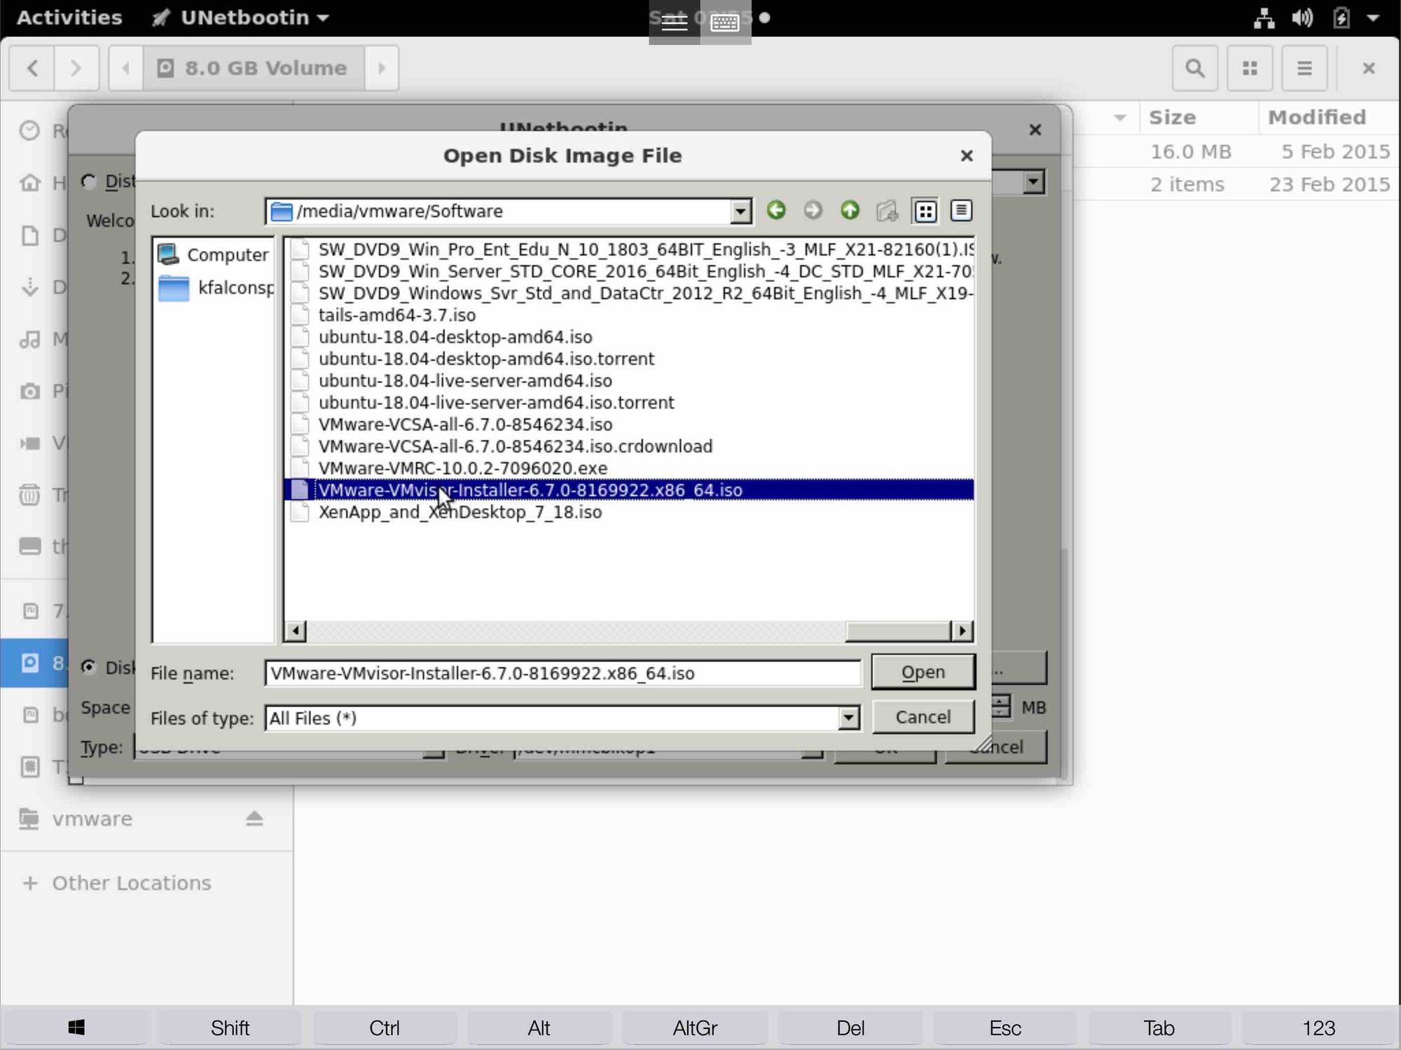Screen dimensions: 1401x1050
Task: Go to parent directory with up arrow
Action: (x=850, y=210)
